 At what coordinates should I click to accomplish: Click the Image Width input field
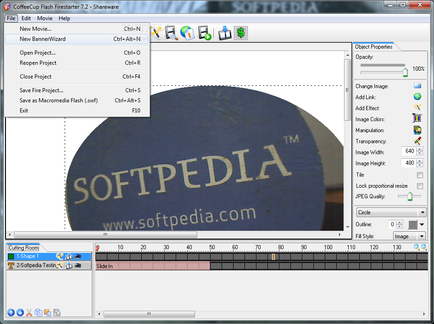(x=408, y=151)
